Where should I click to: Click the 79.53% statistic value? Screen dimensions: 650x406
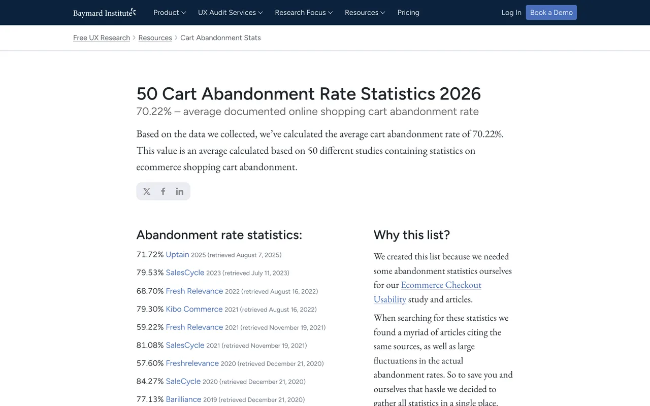click(150, 273)
